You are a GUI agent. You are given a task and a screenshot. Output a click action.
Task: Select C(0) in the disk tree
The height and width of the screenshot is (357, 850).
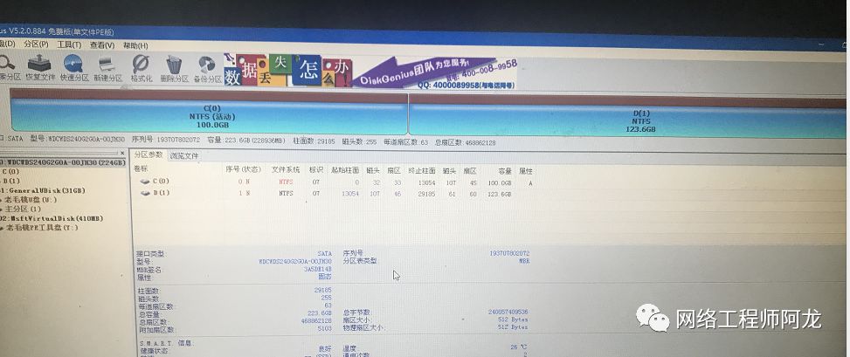[x=10, y=172]
